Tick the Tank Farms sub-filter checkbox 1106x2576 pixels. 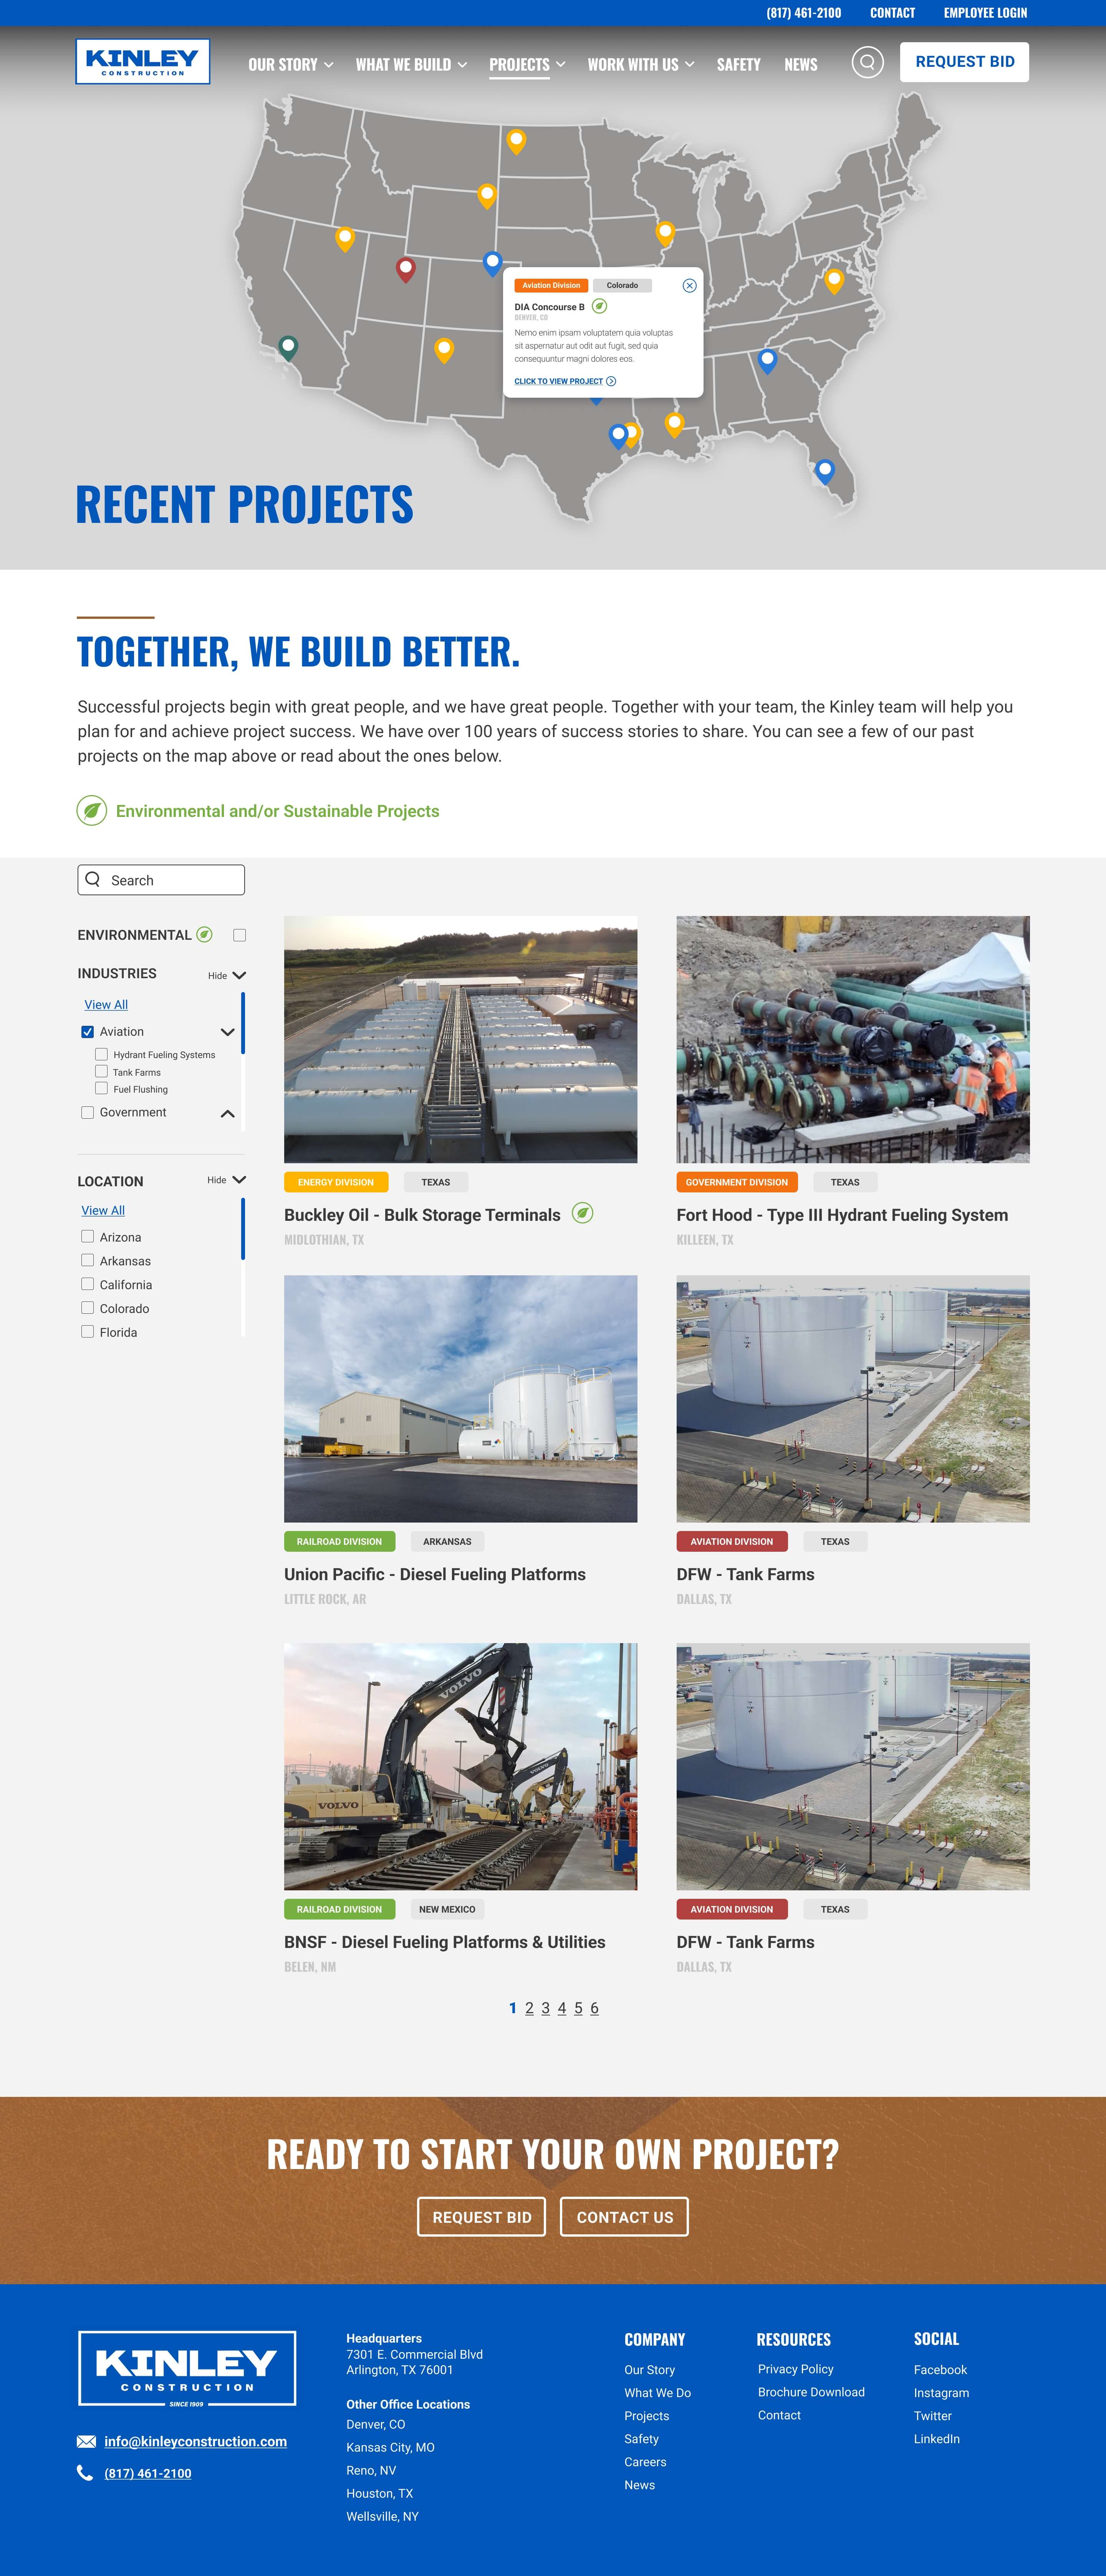pos(101,1071)
